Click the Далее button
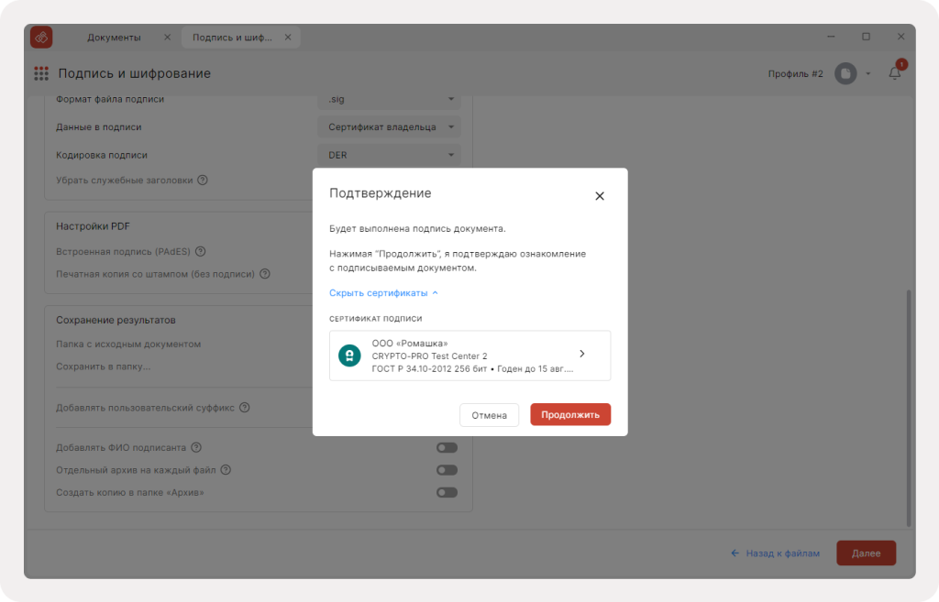This screenshot has width=939, height=602. click(866, 553)
